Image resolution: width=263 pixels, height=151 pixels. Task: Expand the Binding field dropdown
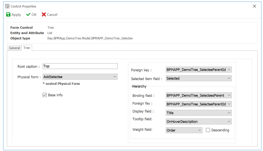[x=229, y=95]
